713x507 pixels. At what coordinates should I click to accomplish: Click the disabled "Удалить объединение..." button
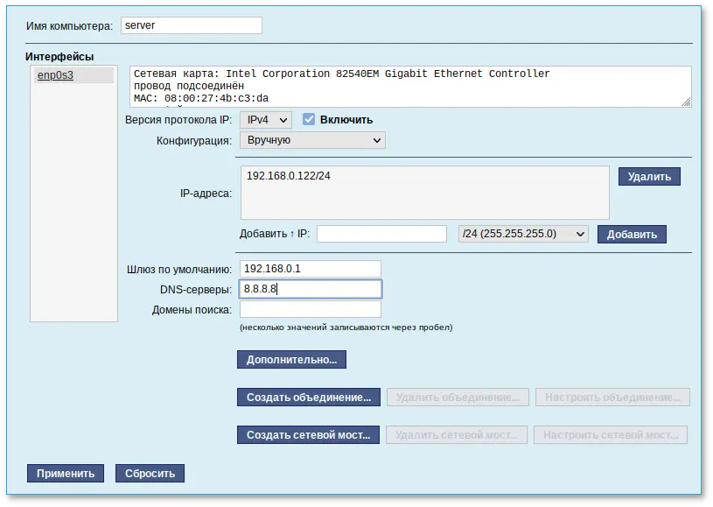pyautogui.click(x=456, y=397)
